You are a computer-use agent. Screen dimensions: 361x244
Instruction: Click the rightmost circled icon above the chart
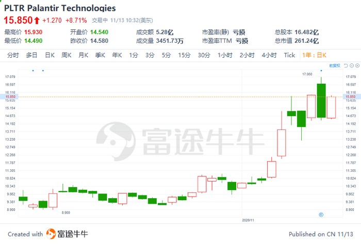[x=357, y=66]
